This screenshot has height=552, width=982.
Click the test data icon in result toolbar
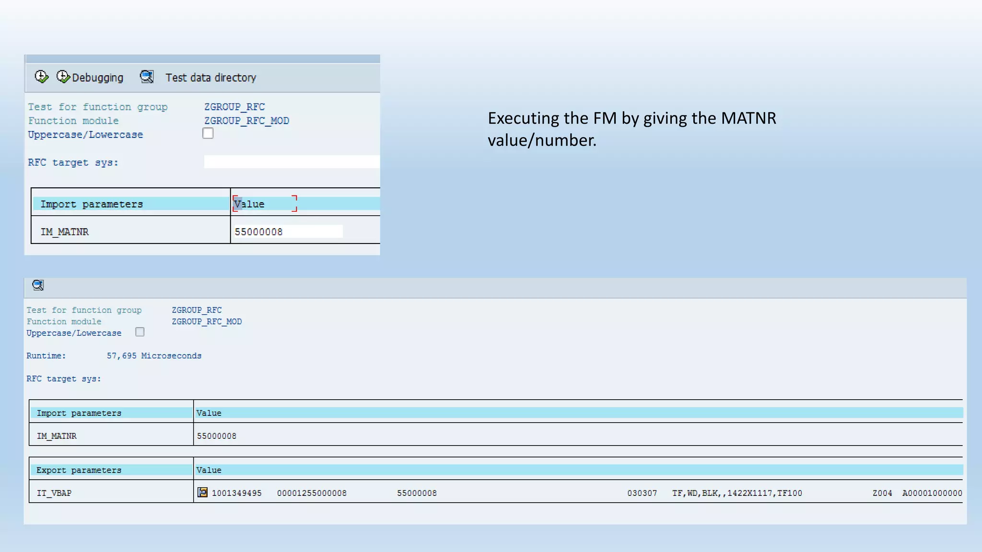(38, 286)
